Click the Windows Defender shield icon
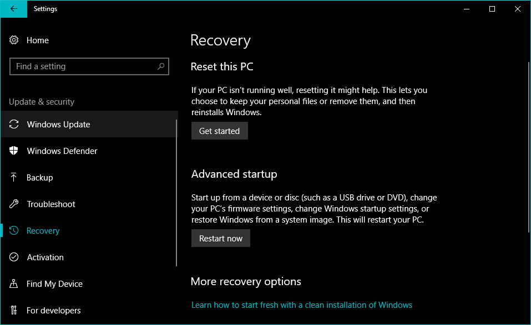The height and width of the screenshot is (325, 531). (14, 151)
